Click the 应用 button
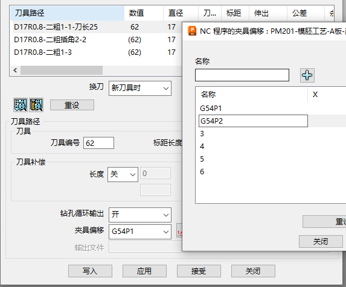This screenshot has width=346, height=287. click(x=144, y=271)
